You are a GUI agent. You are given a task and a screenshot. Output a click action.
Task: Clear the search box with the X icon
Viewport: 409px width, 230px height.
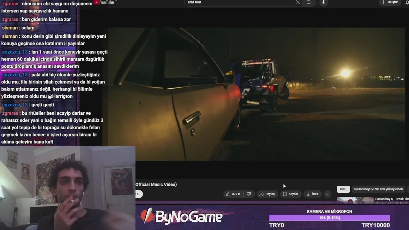pyautogui.click(x=298, y=2)
